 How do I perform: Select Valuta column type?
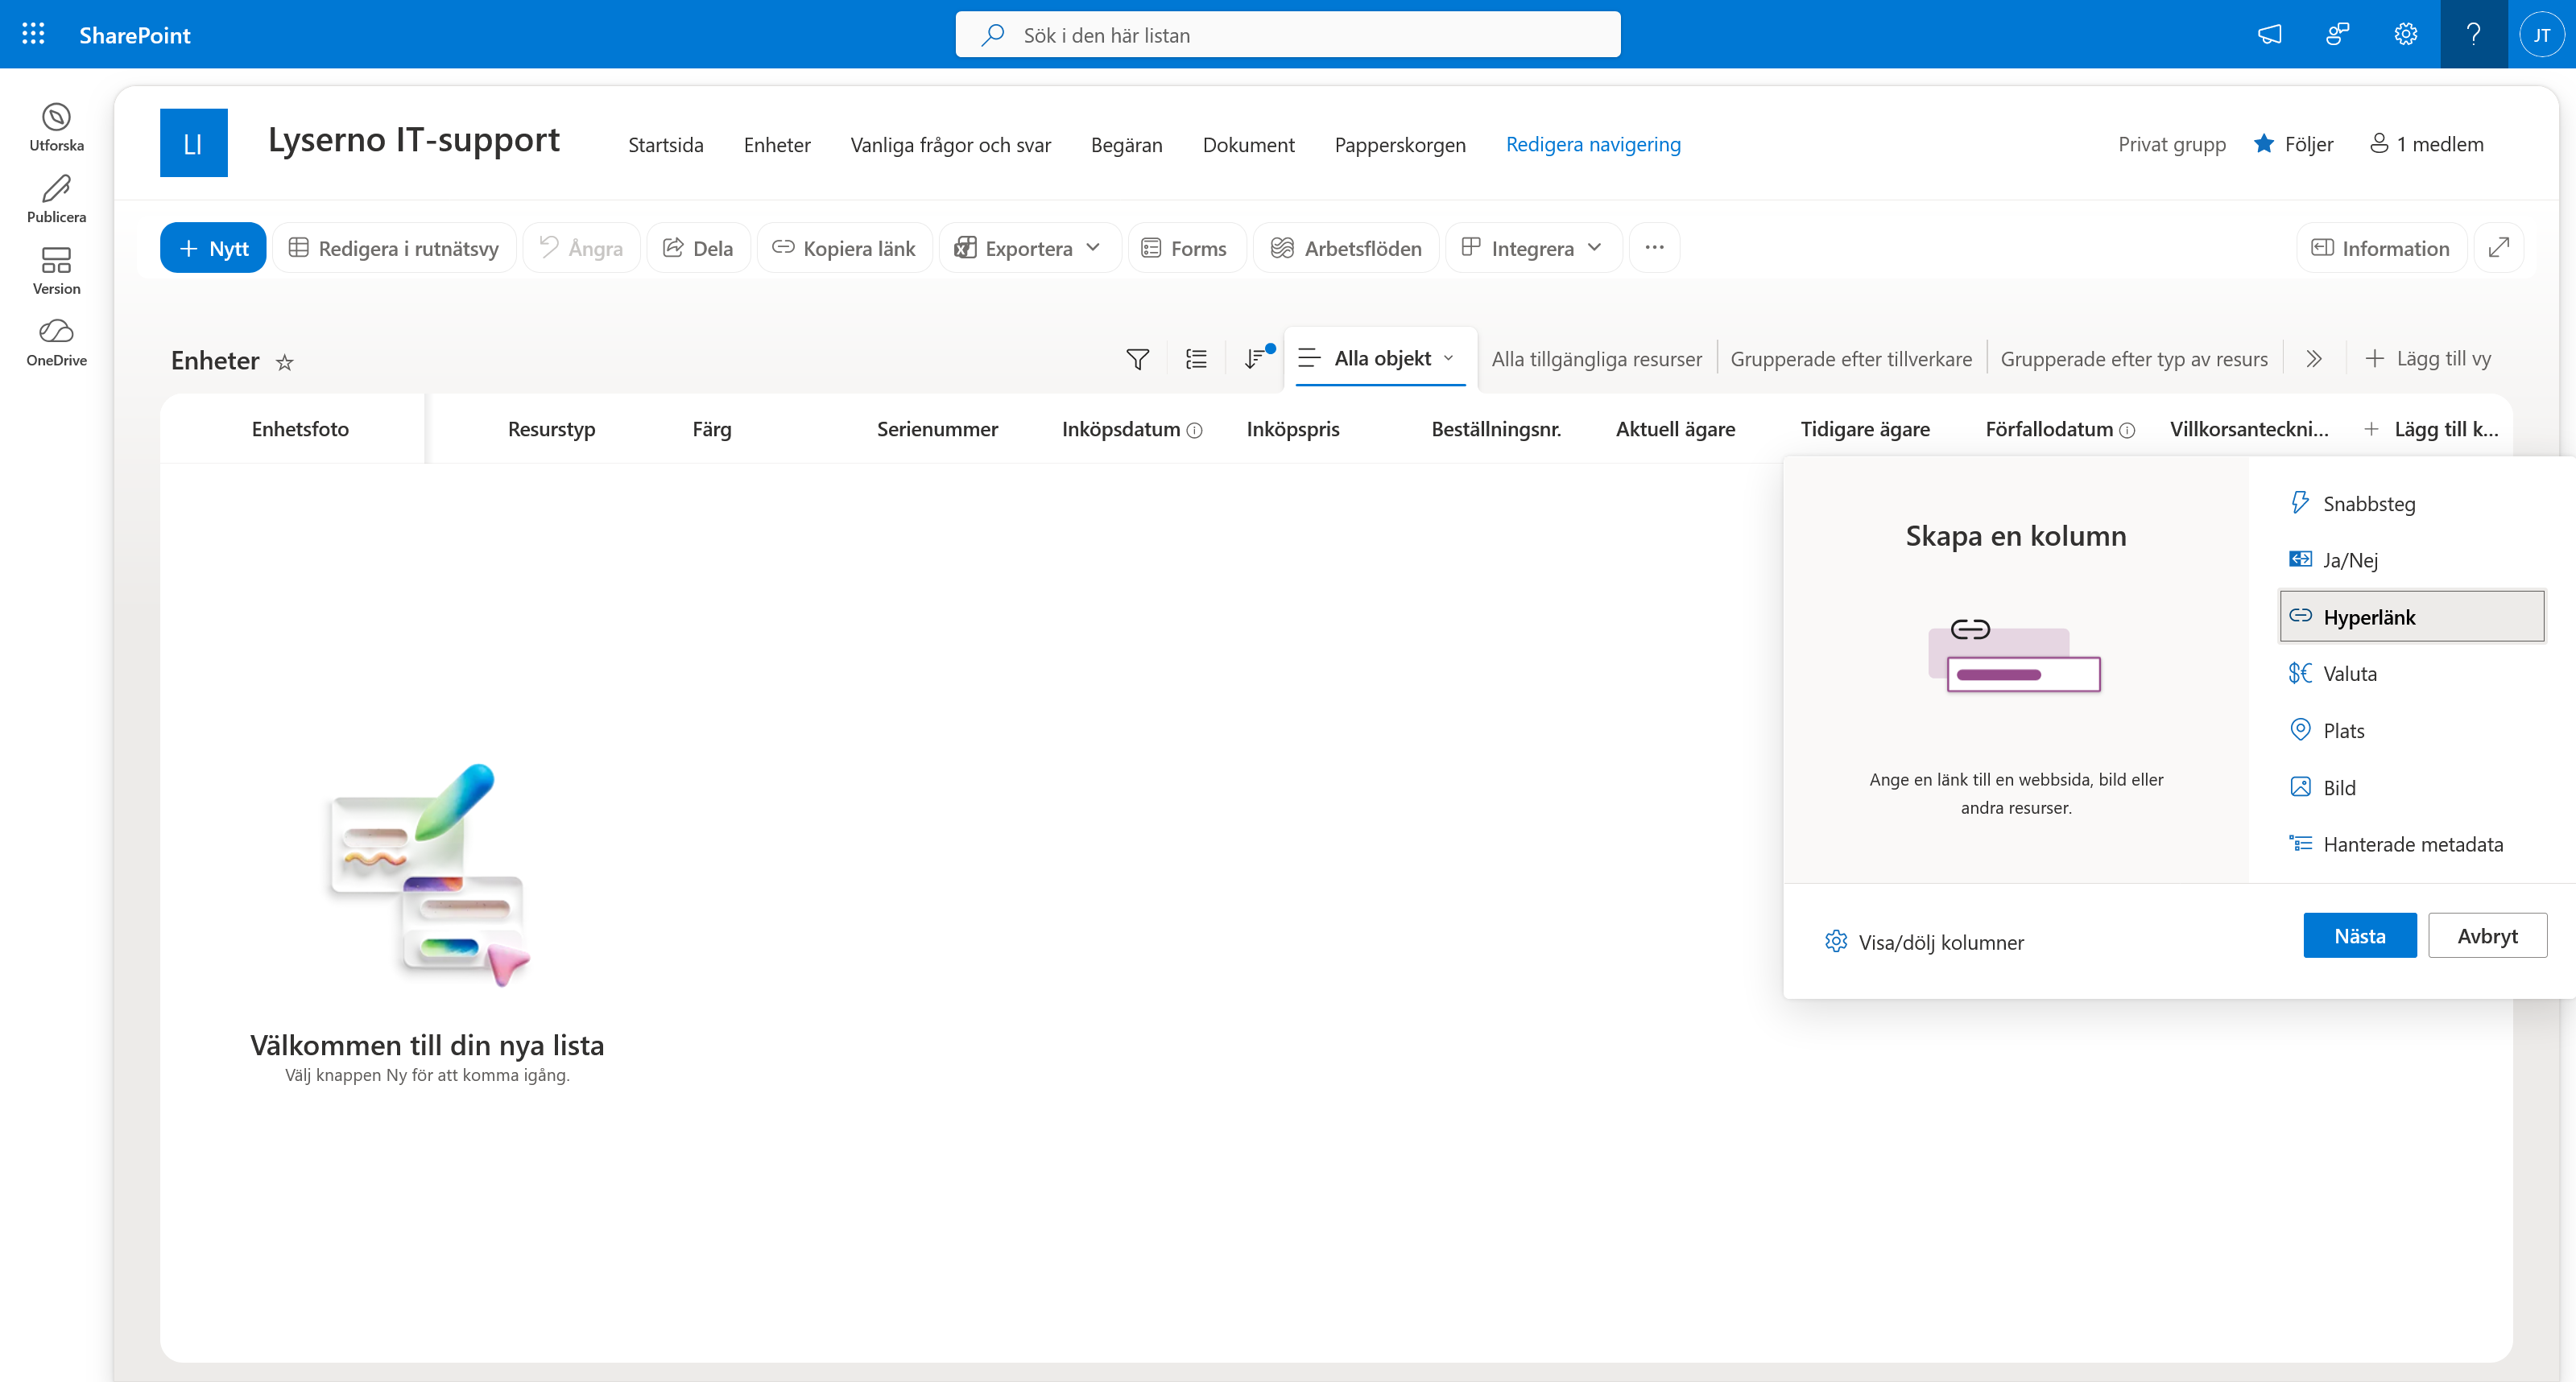pos(2412,674)
